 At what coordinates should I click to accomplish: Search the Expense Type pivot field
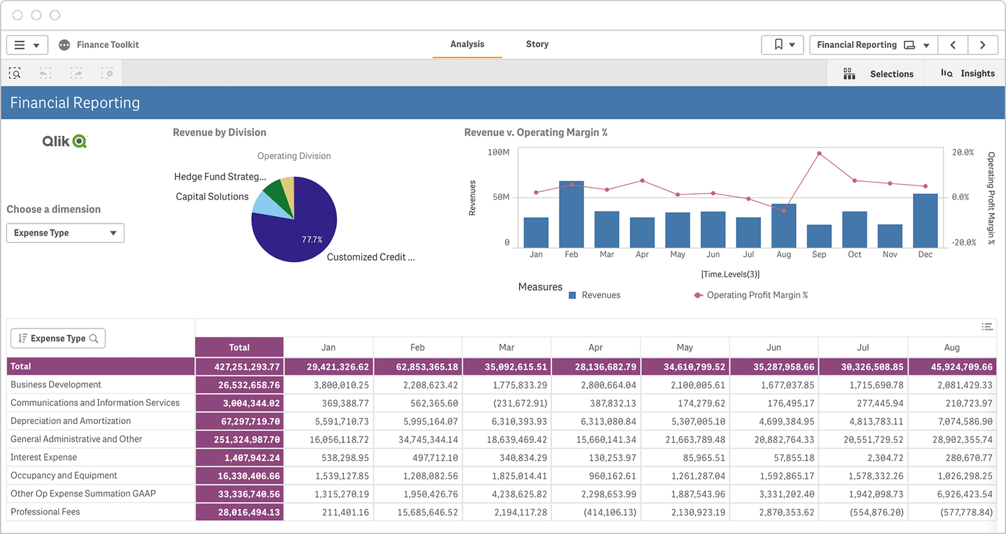94,339
